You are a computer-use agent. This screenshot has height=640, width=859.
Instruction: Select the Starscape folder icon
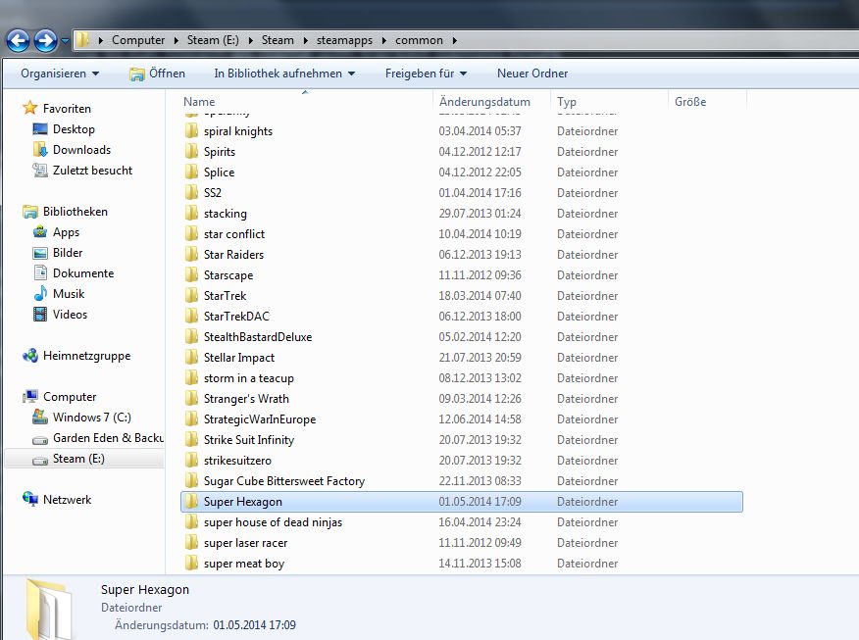click(191, 274)
